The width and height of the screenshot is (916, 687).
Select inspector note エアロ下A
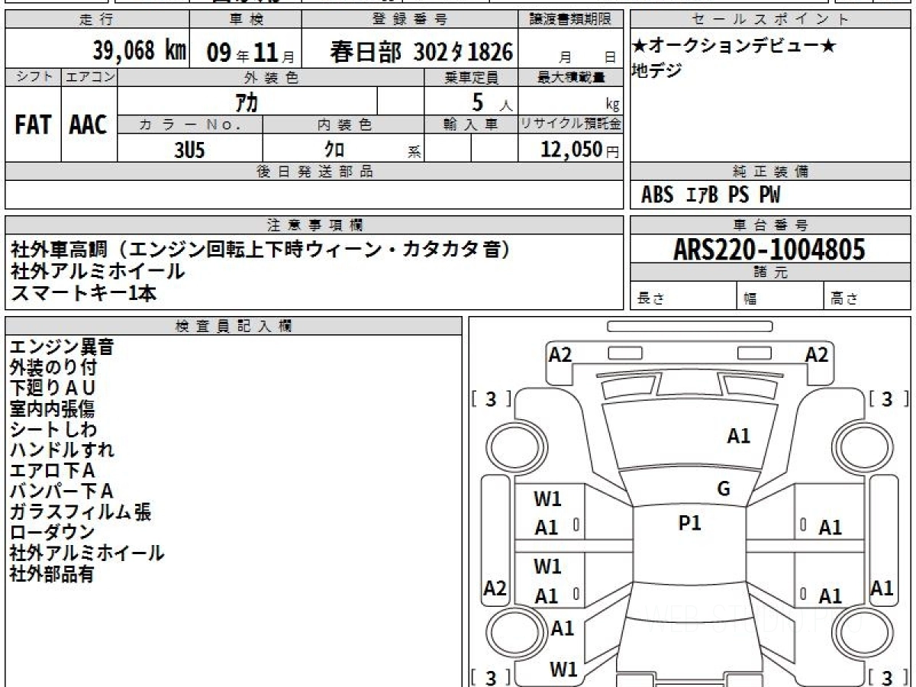[52, 471]
